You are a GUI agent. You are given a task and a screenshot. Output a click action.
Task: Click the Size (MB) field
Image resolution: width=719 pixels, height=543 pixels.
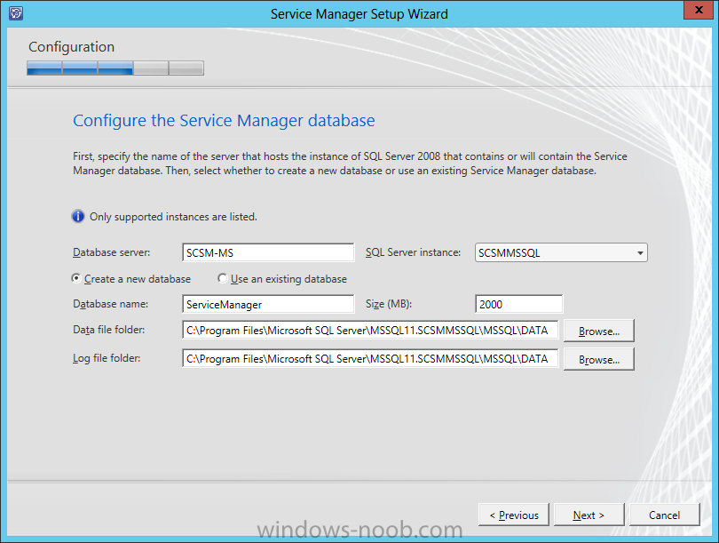(x=519, y=304)
